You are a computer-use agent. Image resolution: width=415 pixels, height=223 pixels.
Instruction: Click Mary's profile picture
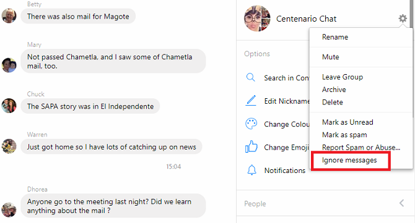[x=9, y=65]
